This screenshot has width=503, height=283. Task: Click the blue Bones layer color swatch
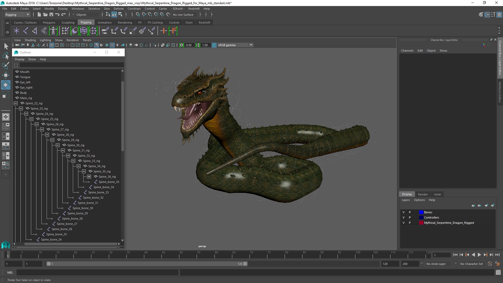421,212
